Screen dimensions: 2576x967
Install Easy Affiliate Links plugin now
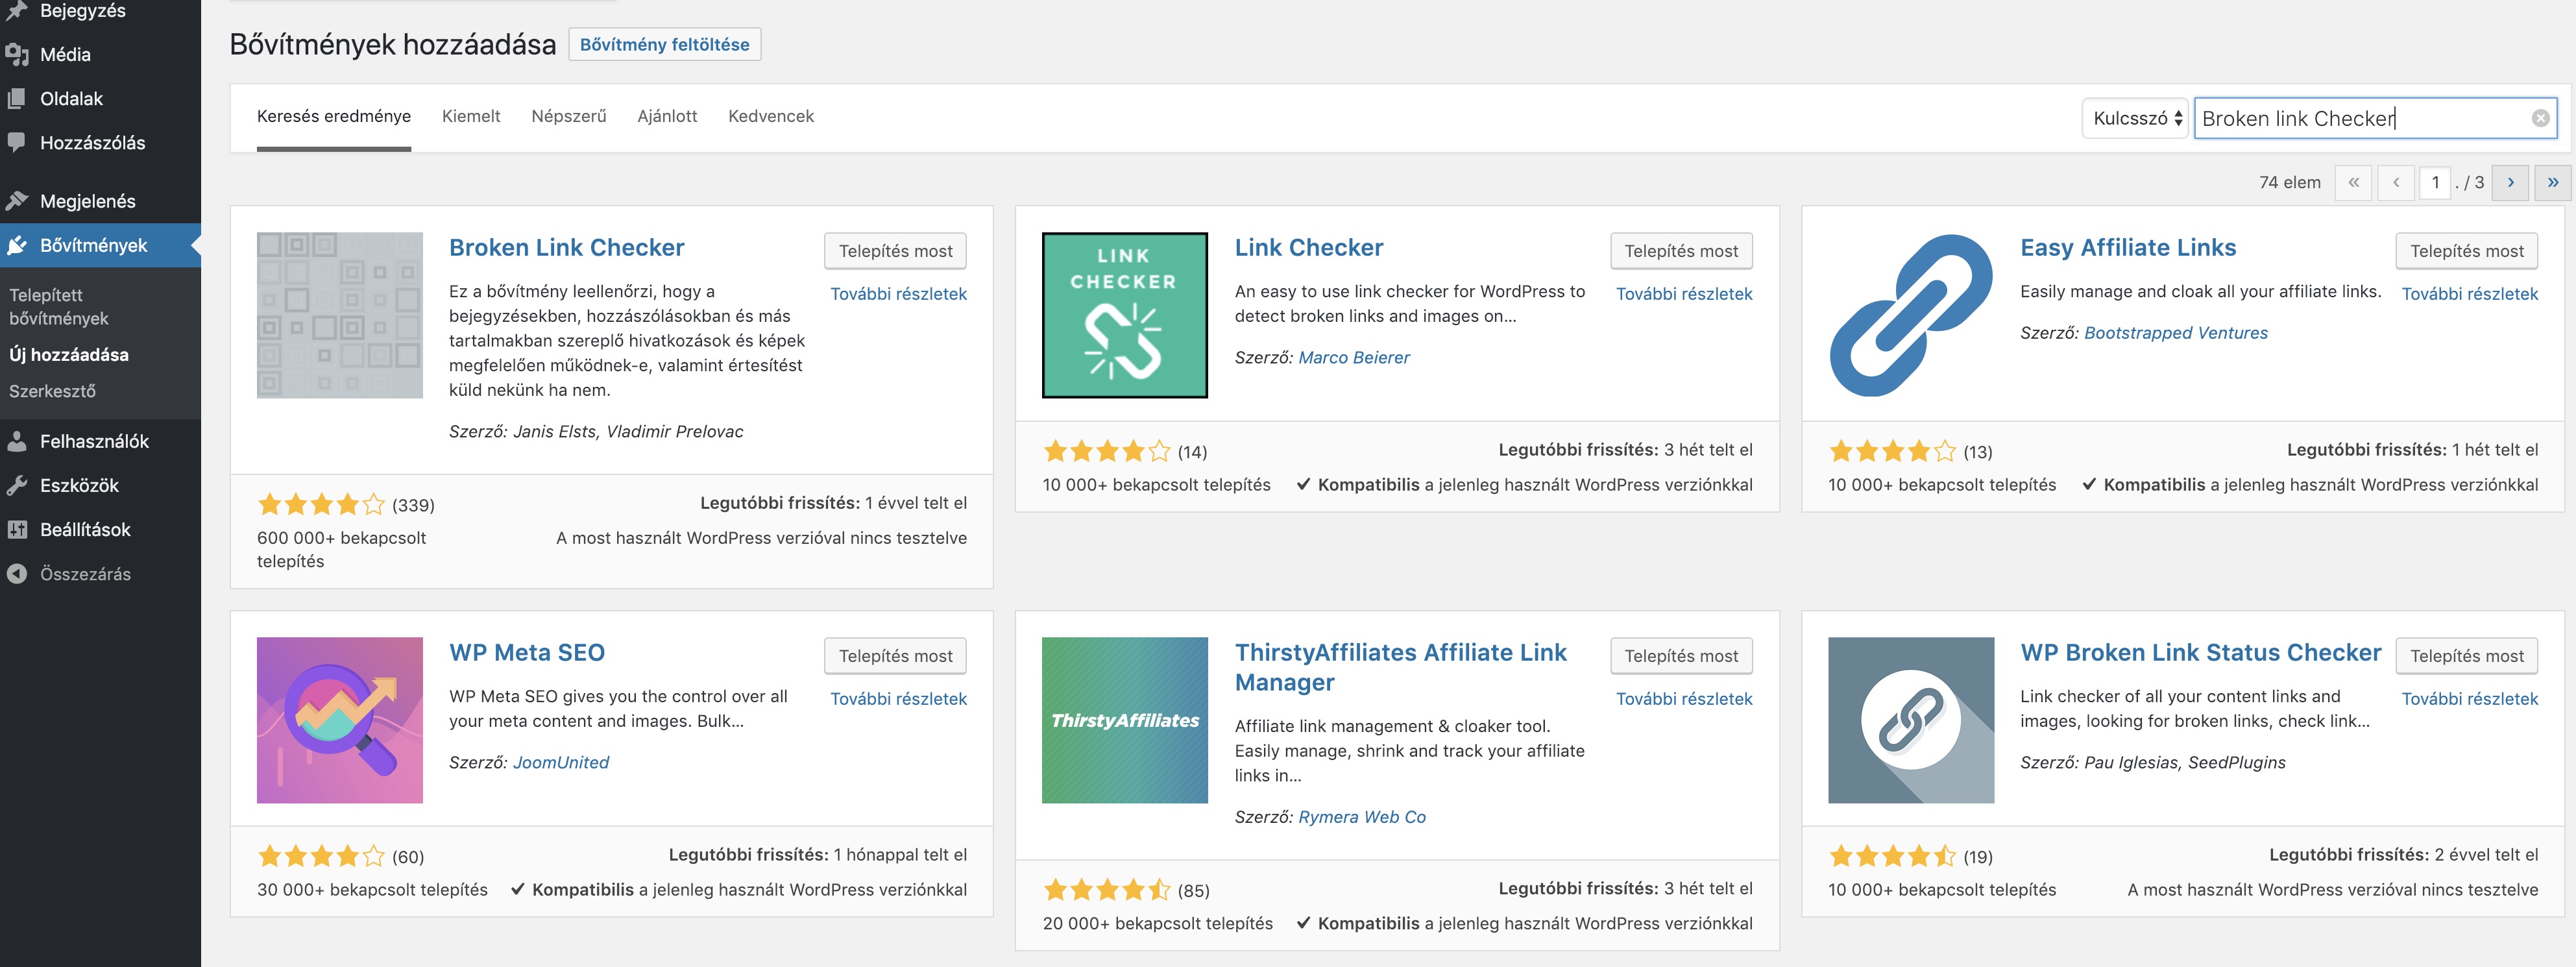point(2466,251)
